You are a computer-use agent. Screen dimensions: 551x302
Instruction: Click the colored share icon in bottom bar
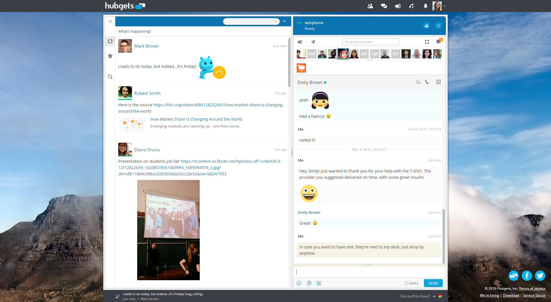(x=440, y=296)
